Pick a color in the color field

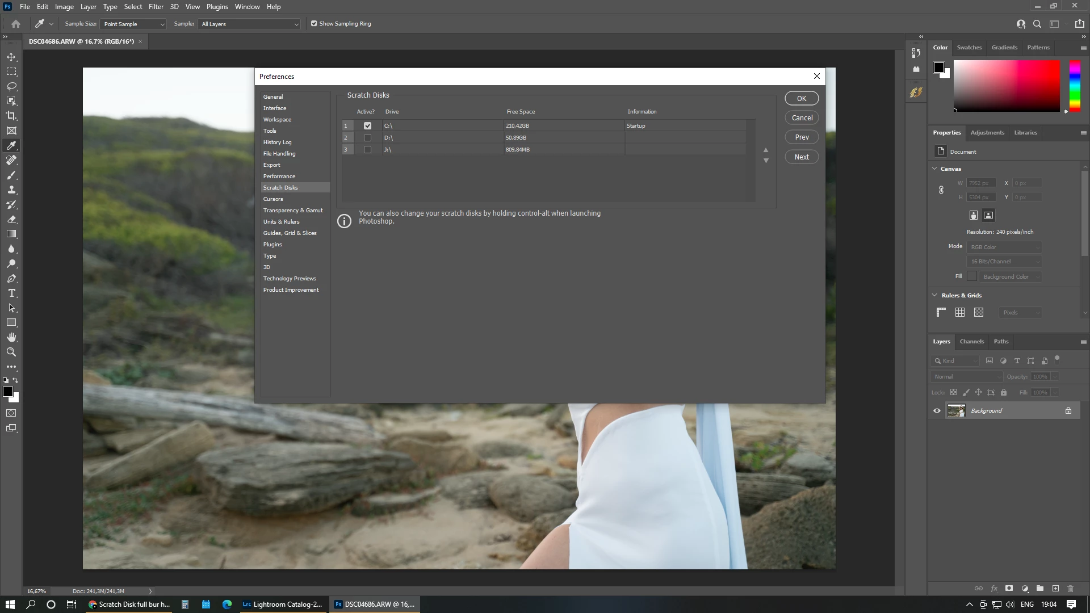click(1006, 85)
